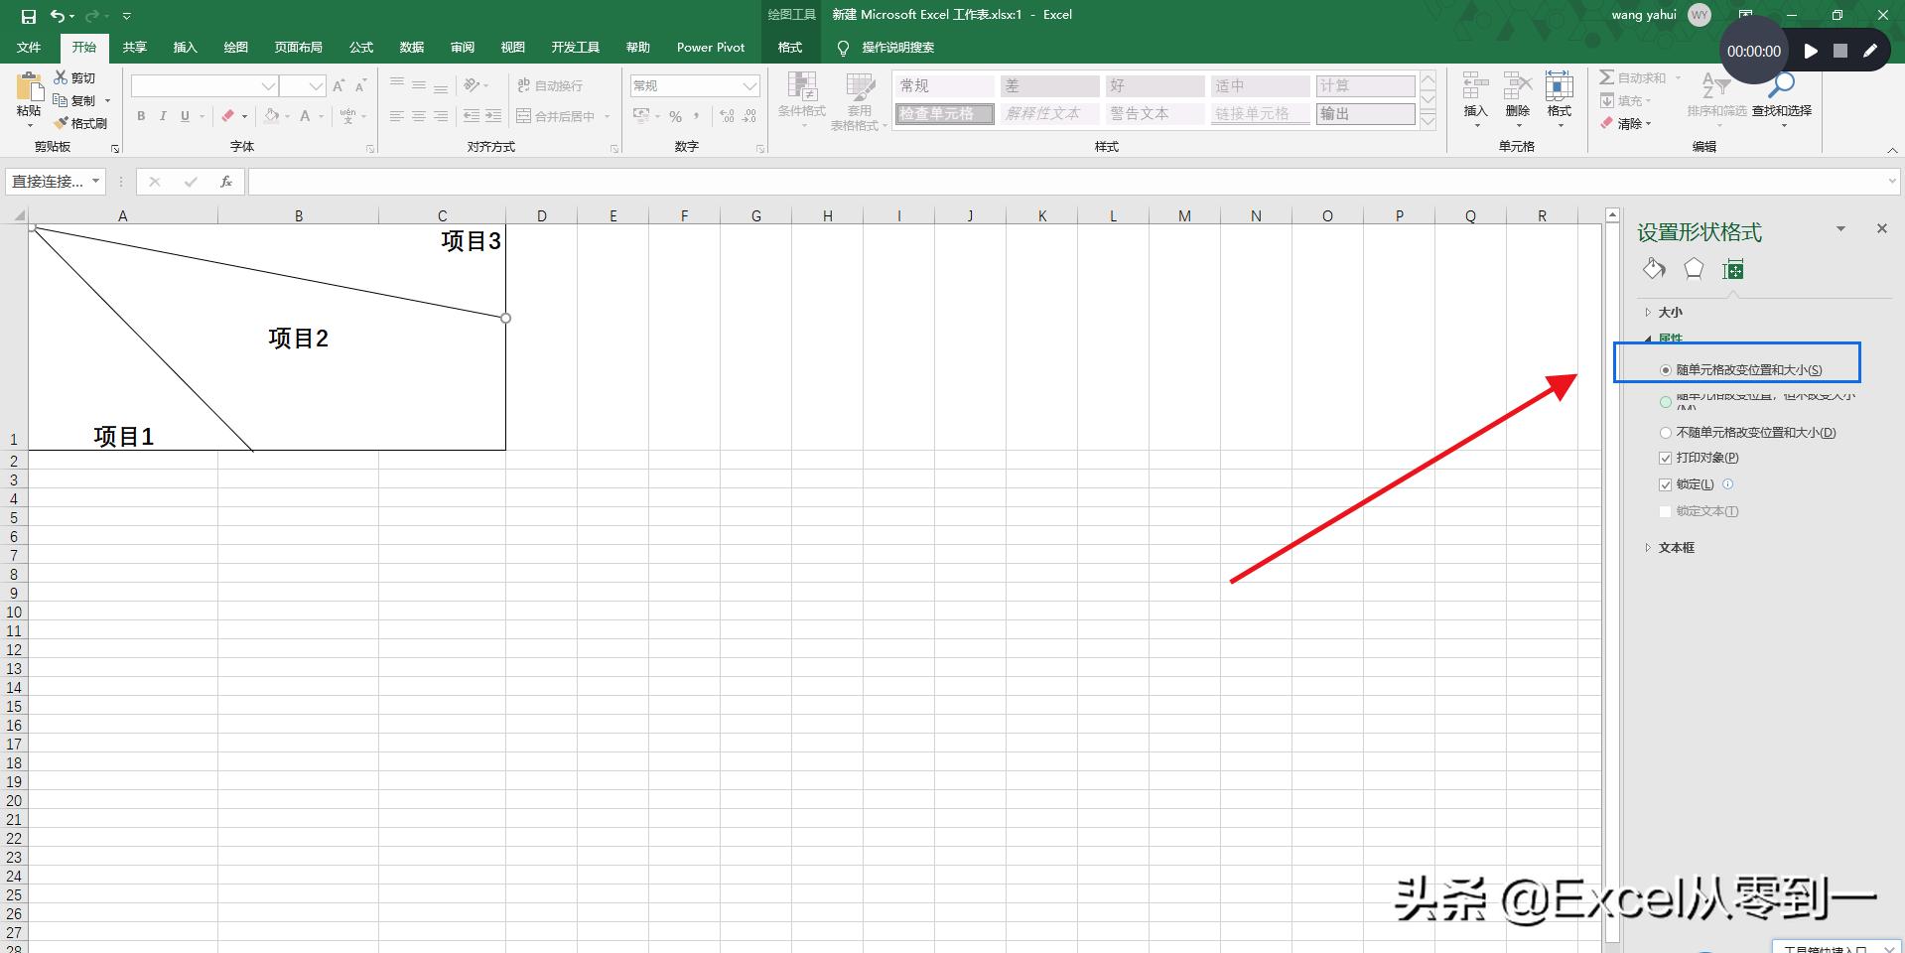Select column D header

[542, 215]
